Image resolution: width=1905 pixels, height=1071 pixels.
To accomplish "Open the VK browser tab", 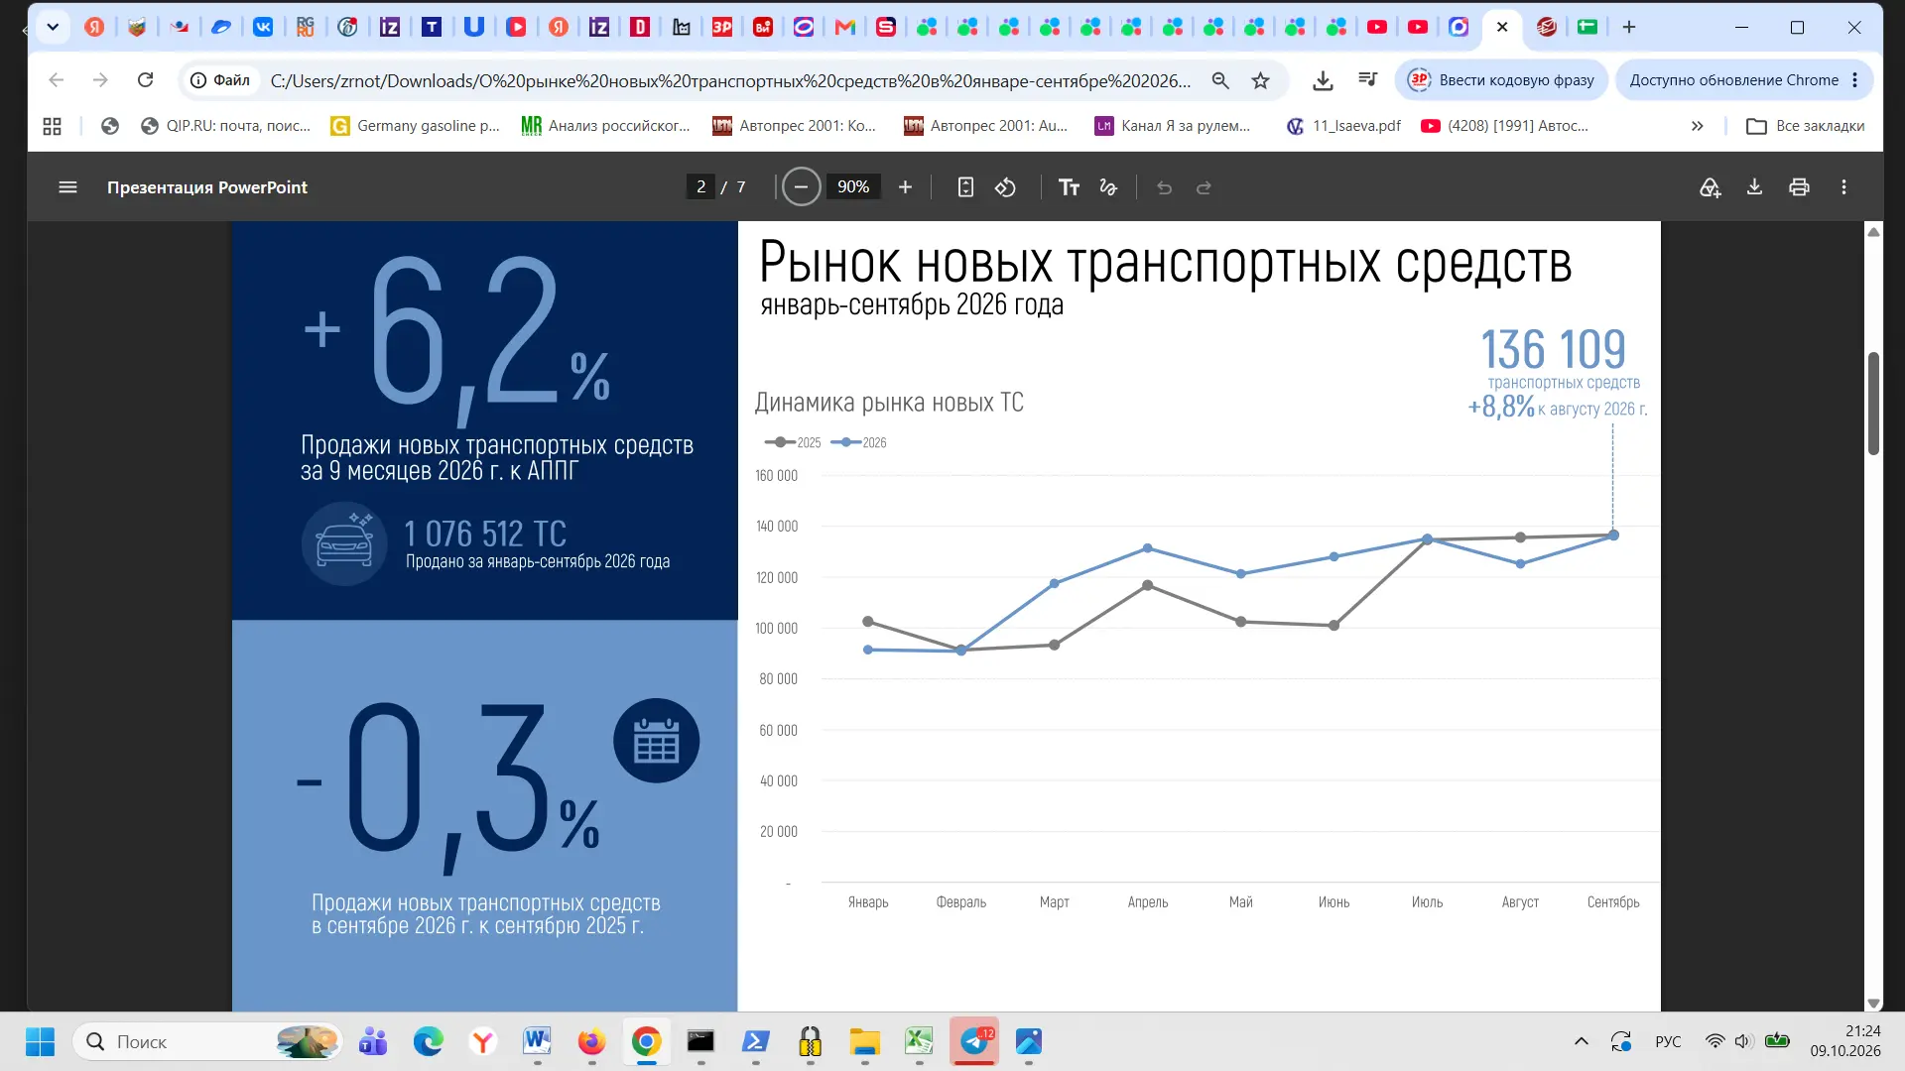I will [x=263, y=27].
